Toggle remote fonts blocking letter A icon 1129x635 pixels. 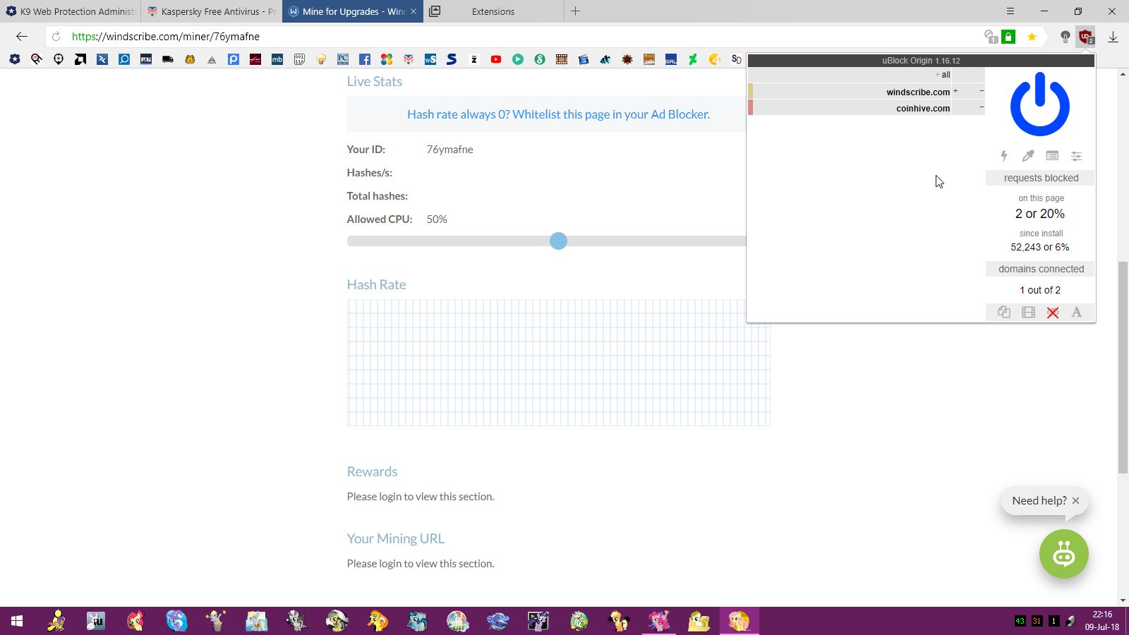(x=1077, y=313)
